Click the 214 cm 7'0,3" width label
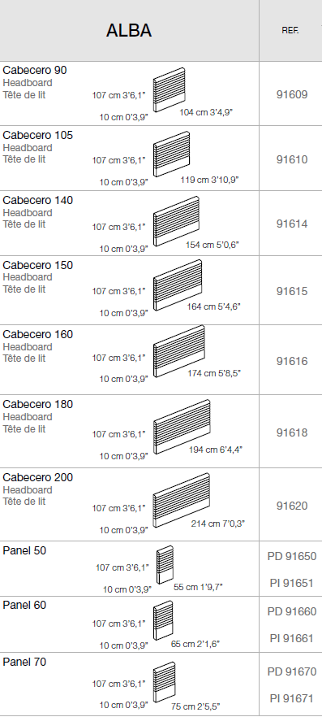 point(218,524)
